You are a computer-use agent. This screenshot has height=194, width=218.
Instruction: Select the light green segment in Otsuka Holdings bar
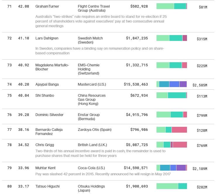(x=167, y=186)
